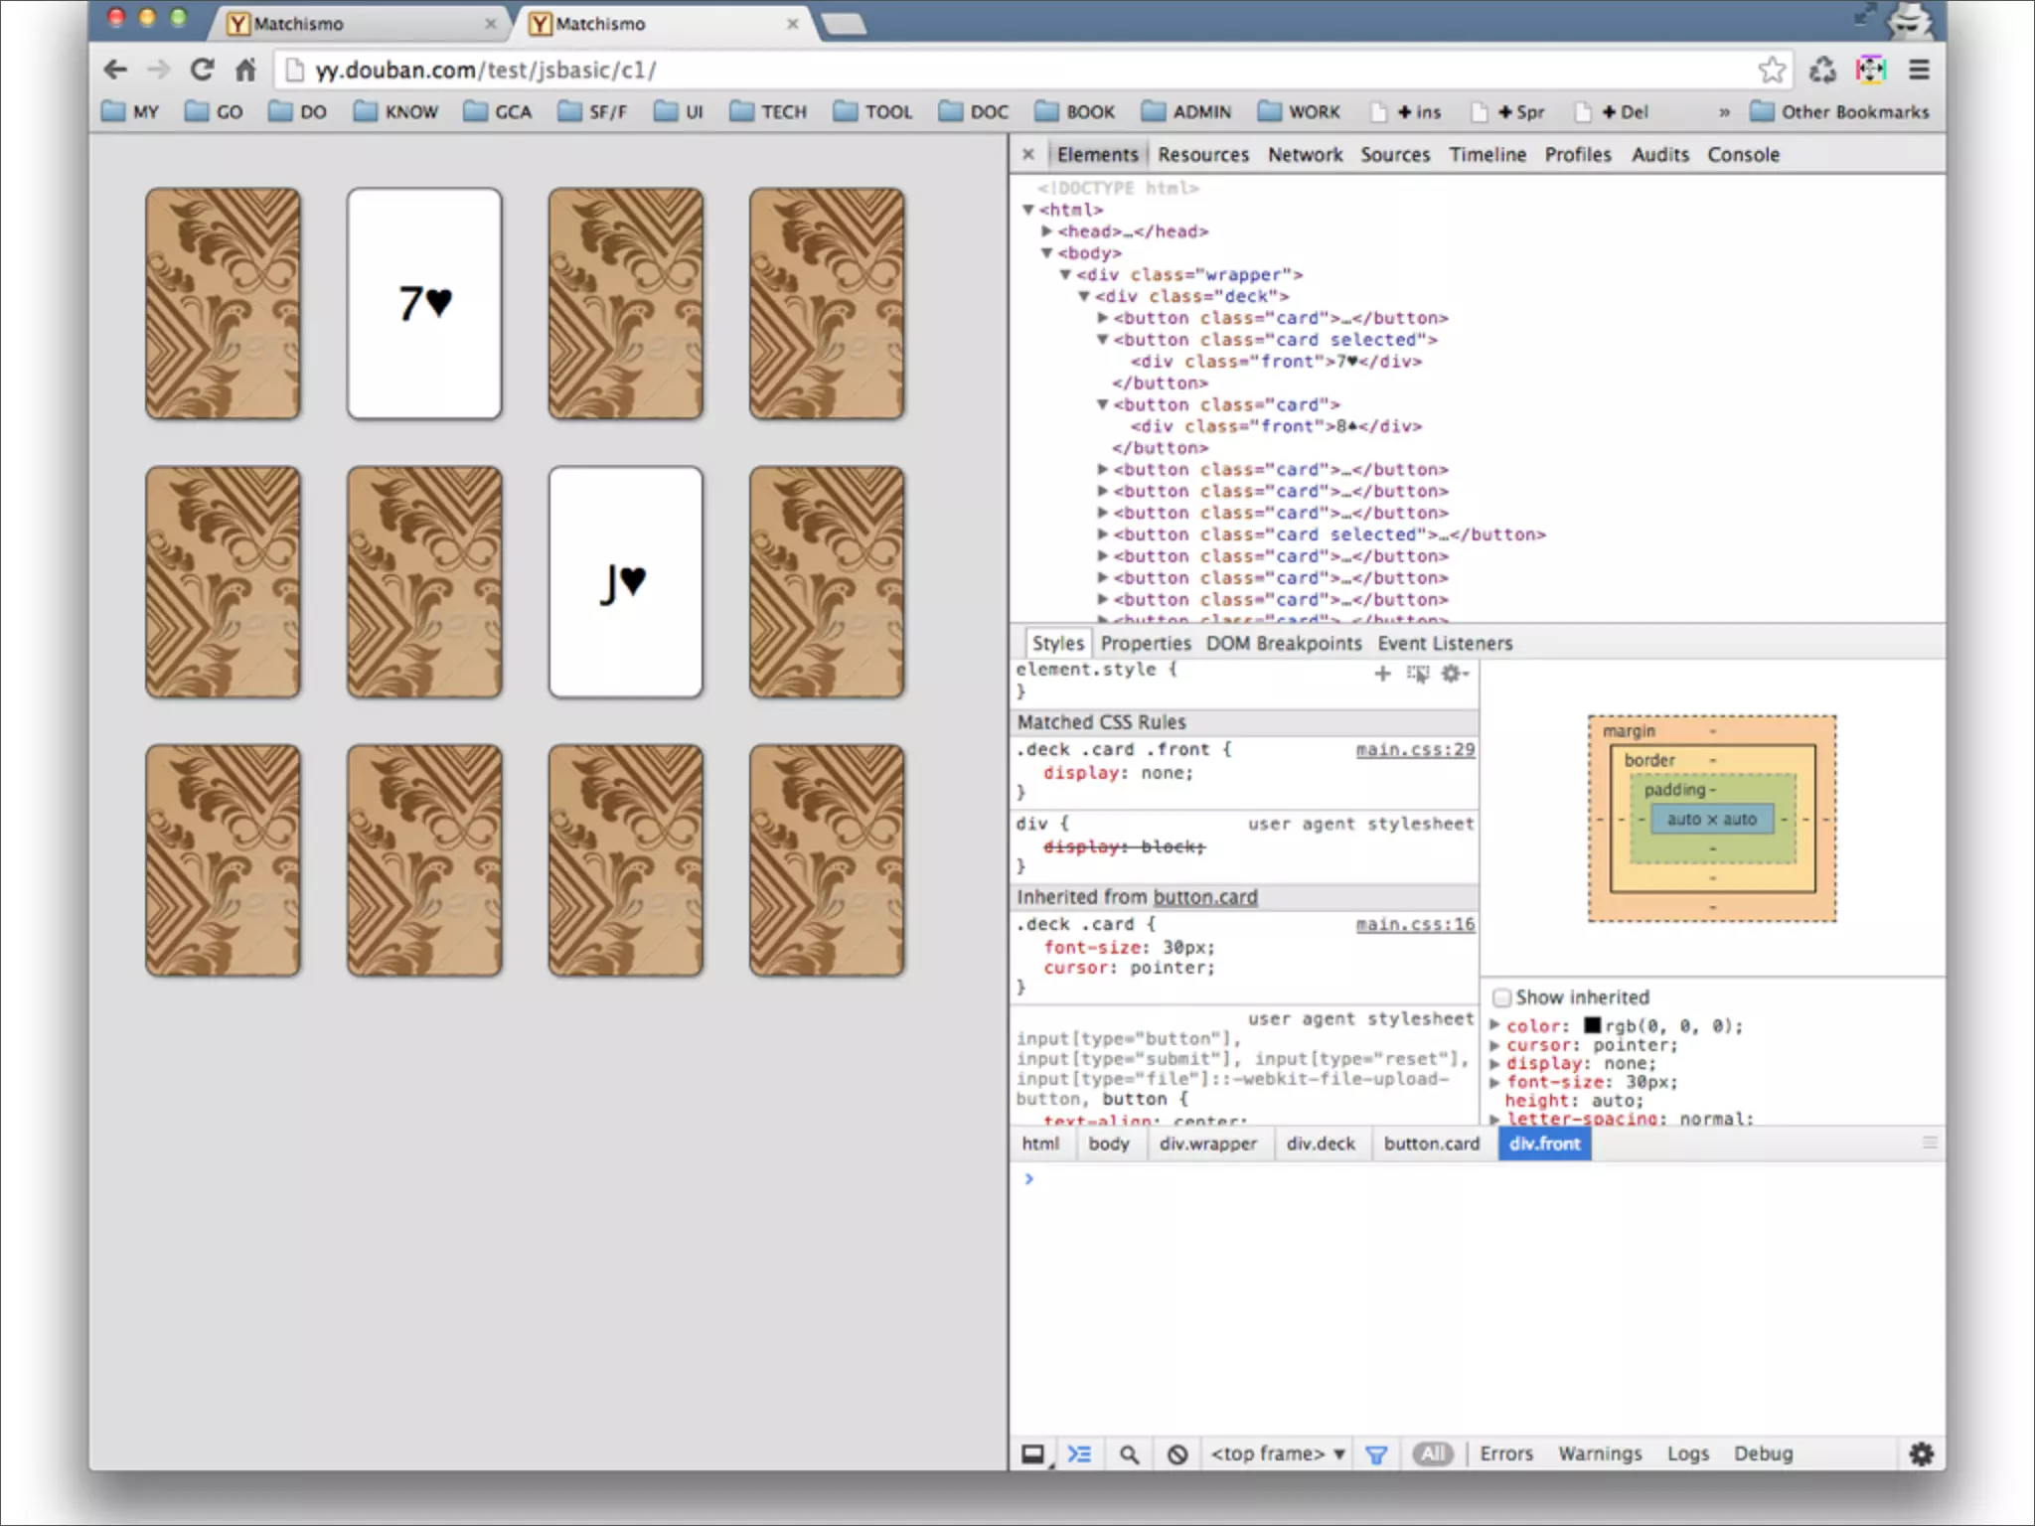This screenshot has width=2035, height=1526.
Task: Click the browser forward arrow
Action: [x=158, y=70]
